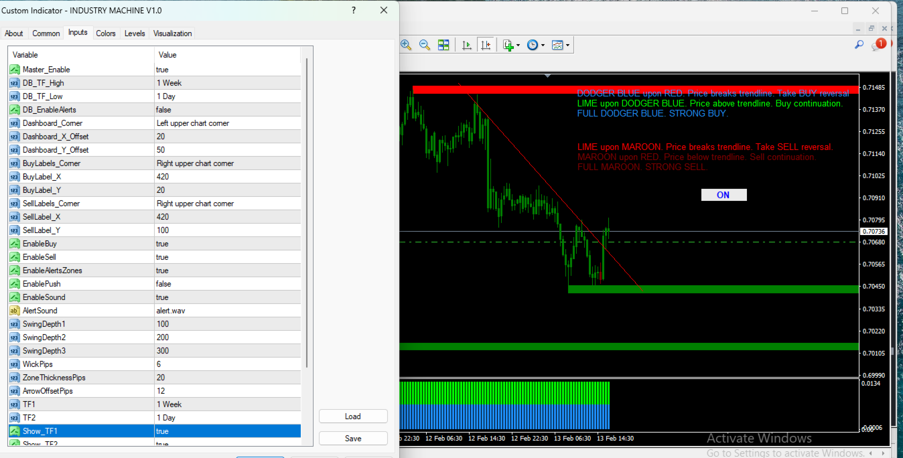Click the Zoom Out magnifier icon
The height and width of the screenshot is (458, 903).
[425, 45]
